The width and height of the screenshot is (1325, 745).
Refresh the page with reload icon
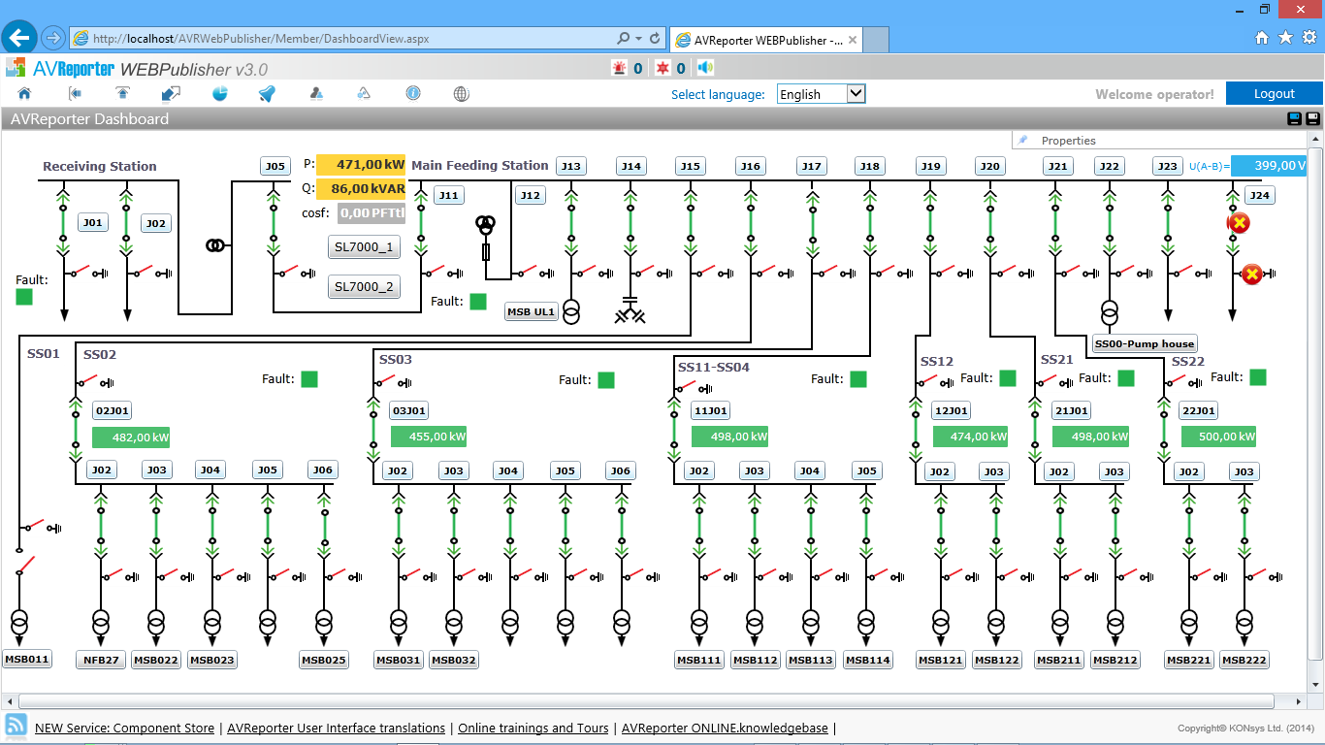(x=655, y=39)
